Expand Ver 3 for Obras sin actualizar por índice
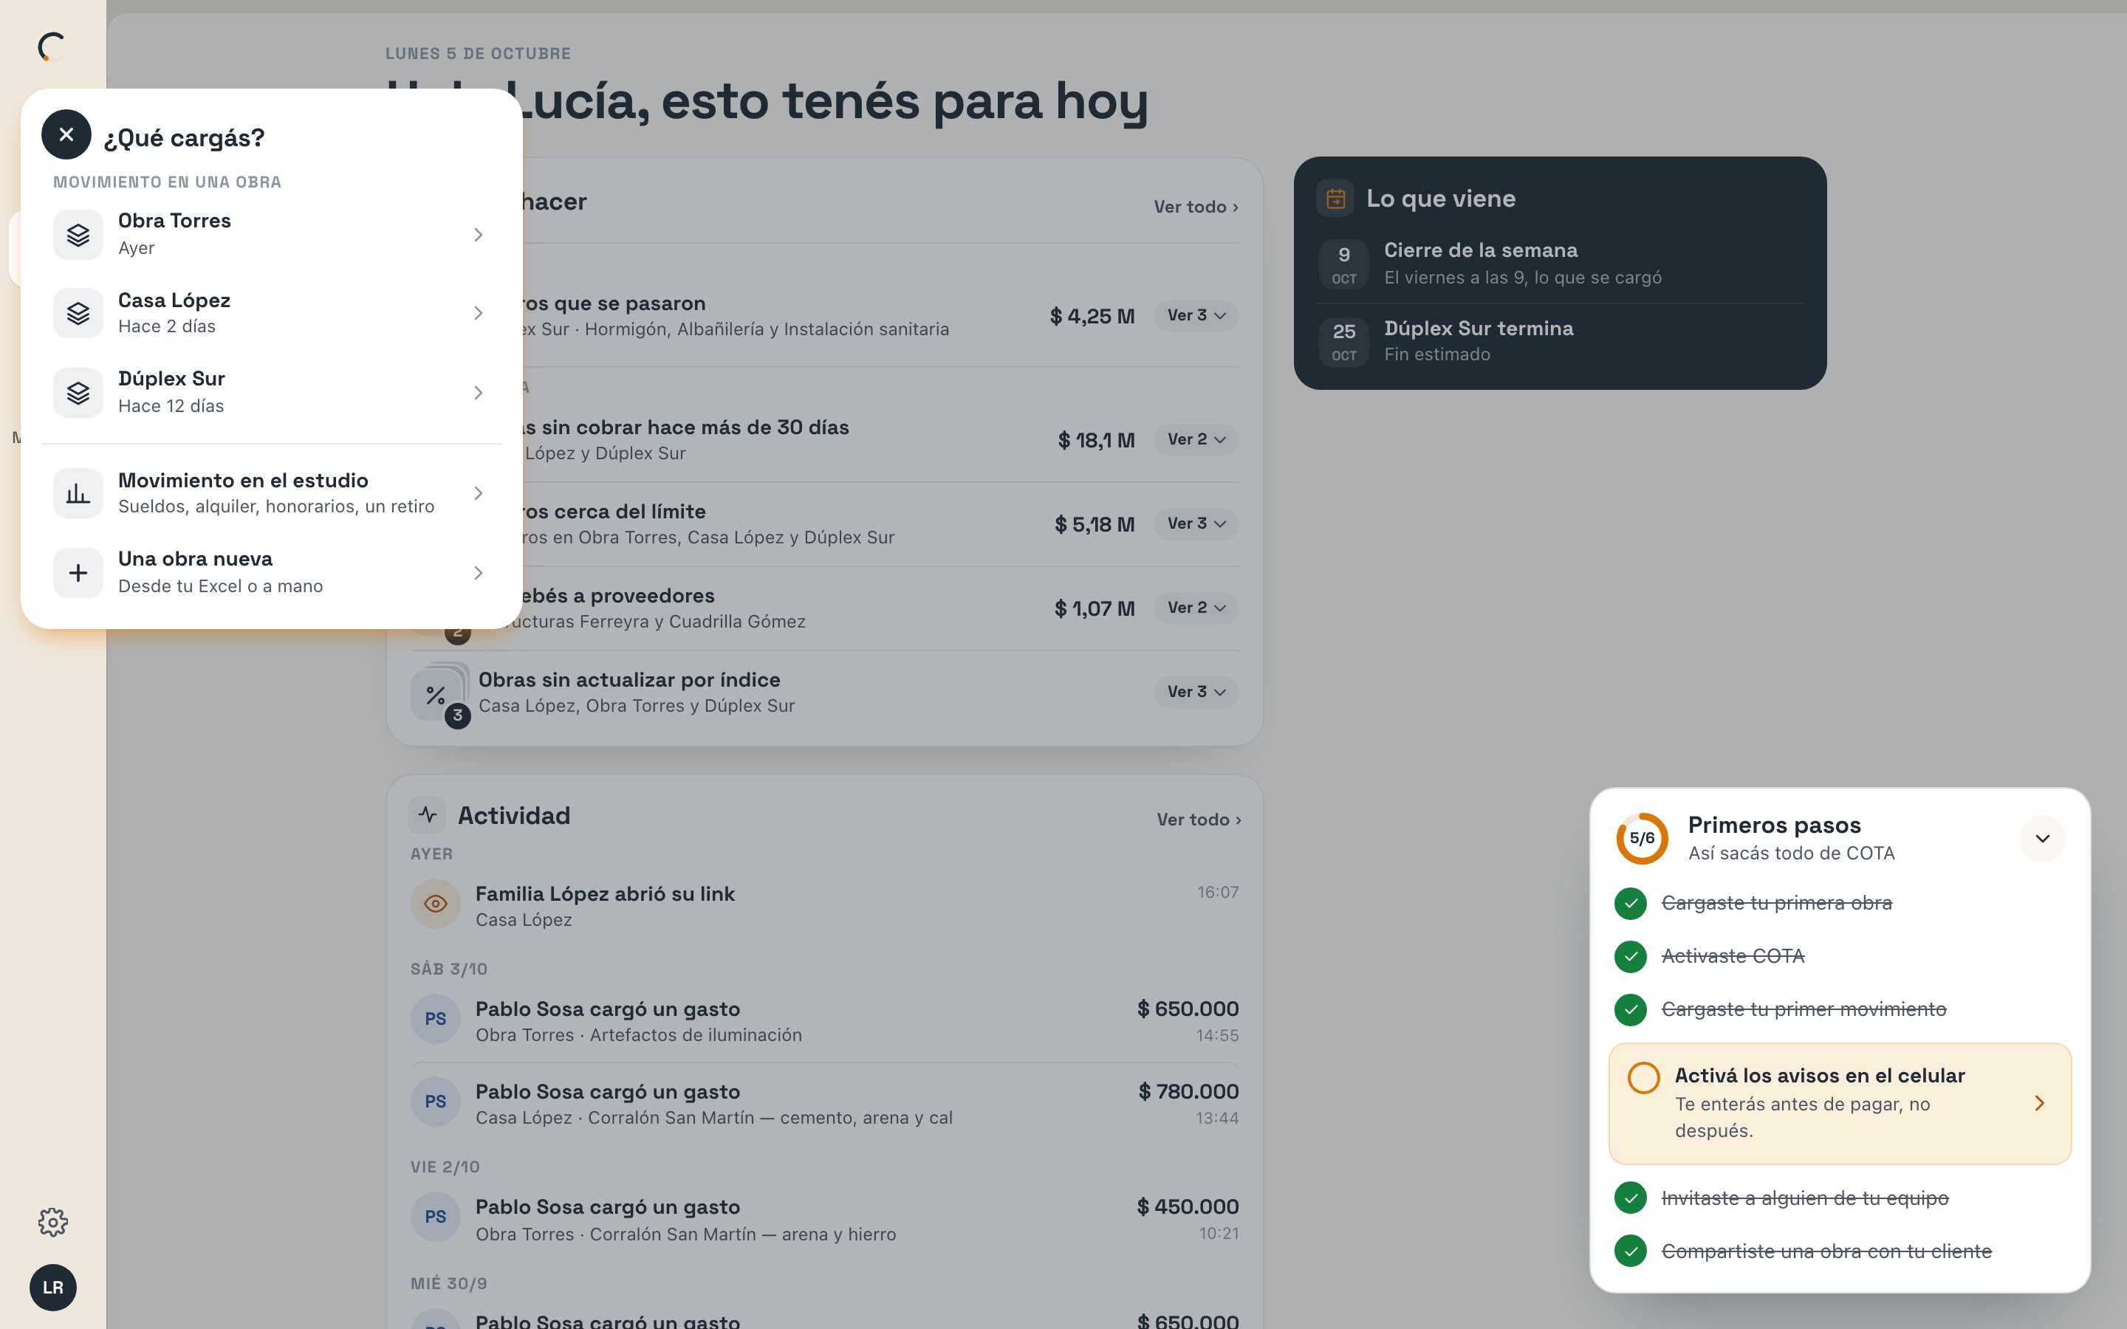2127x1329 pixels. [1196, 693]
